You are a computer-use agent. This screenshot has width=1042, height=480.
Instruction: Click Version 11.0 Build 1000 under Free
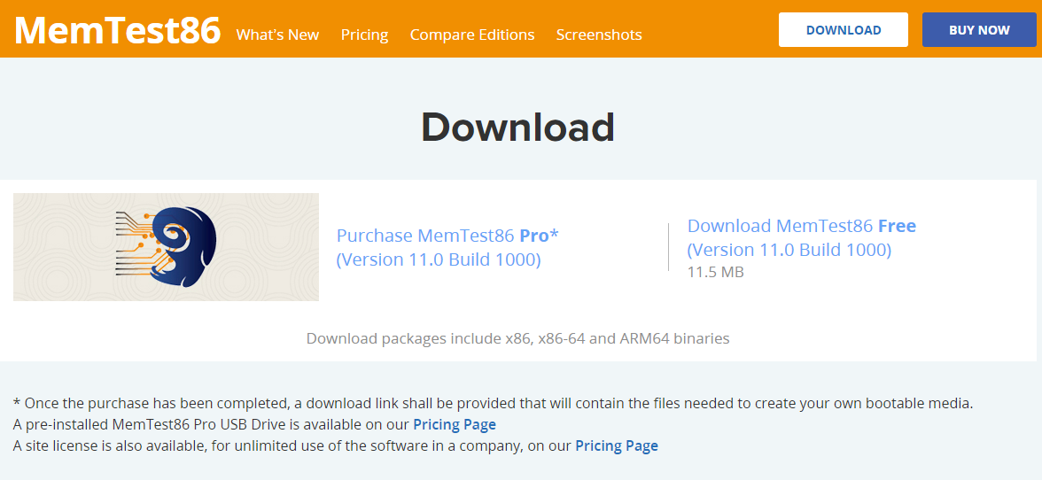(x=789, y=251)
